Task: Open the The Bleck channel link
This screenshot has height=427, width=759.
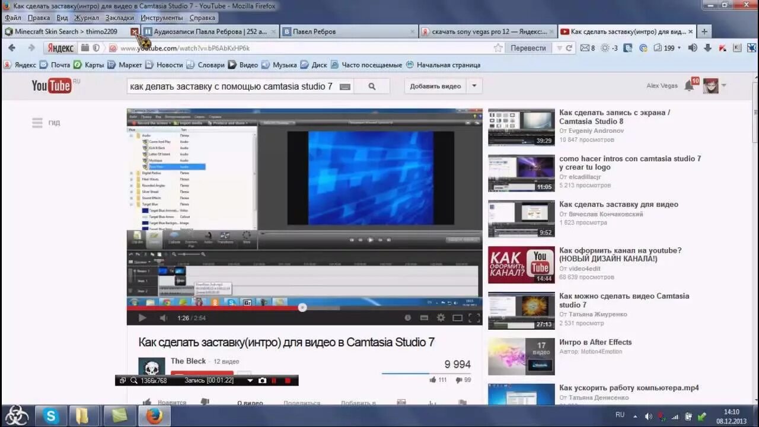Action: click(188, 361)
